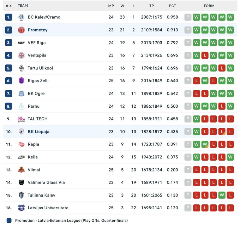This screenshot has width=240, height=228.
Task: Sort standings by PCT column header
Action: pos(172,6)
